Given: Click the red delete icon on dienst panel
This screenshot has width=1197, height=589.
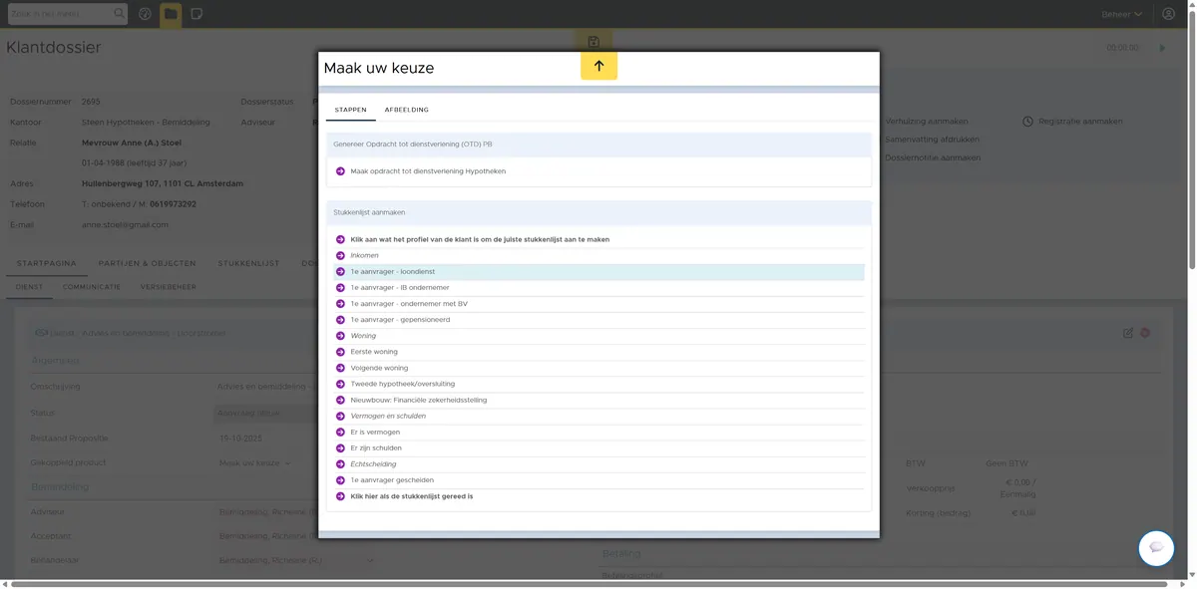Looking at the screenshot, I should click(1145, 333).
